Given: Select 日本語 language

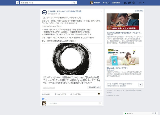Looking at the screenshot, I should pyautogui.click(x=109, y=84).
